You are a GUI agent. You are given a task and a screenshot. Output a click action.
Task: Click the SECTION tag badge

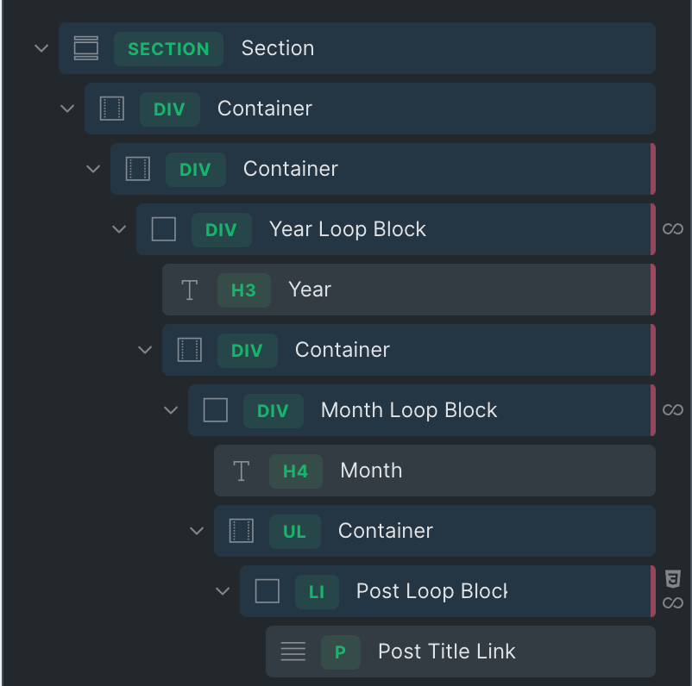(x=168, y=48)
